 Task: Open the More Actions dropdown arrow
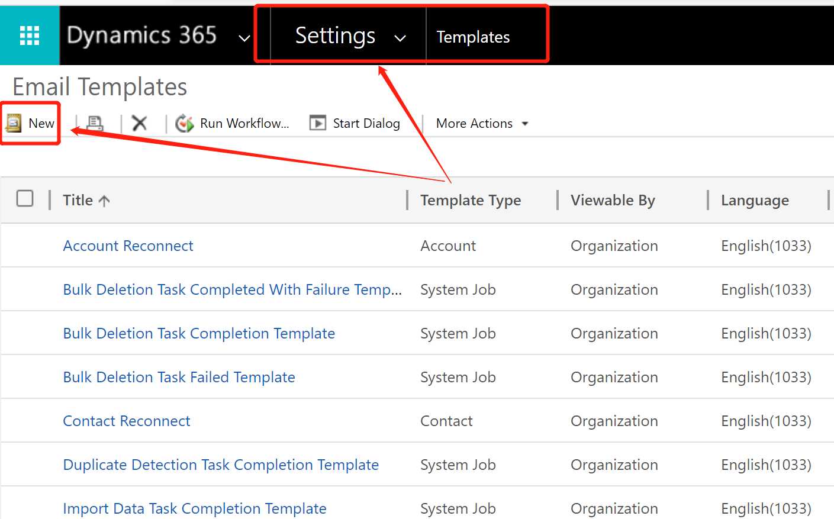coord(525,124)
